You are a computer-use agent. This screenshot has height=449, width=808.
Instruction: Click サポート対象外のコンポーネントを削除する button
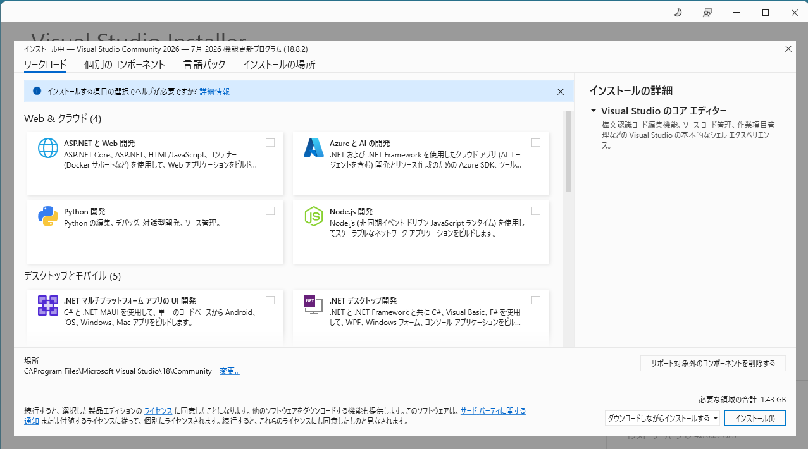(x=713, y=364)
